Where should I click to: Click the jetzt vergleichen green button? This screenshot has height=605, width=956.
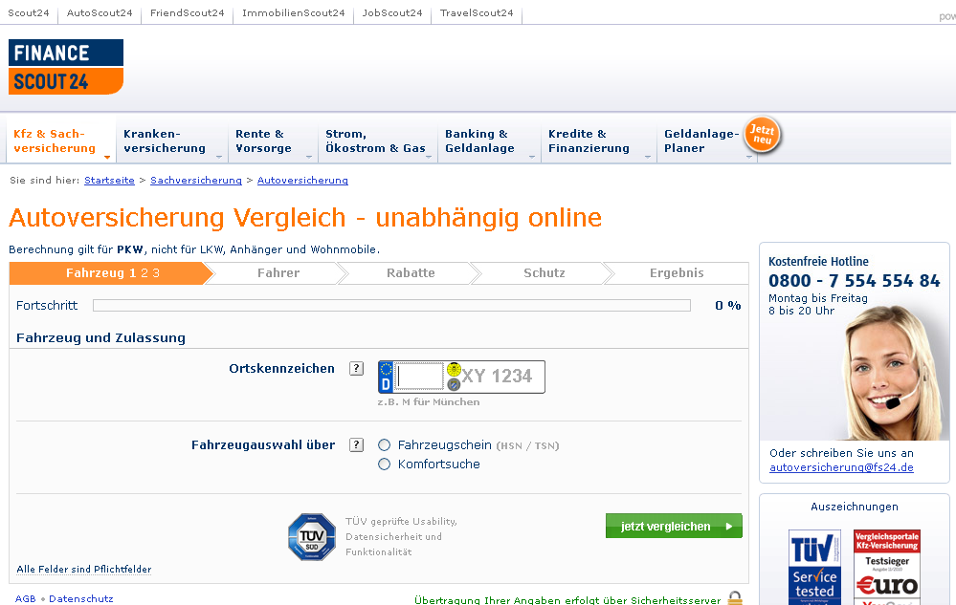[674, 526]
